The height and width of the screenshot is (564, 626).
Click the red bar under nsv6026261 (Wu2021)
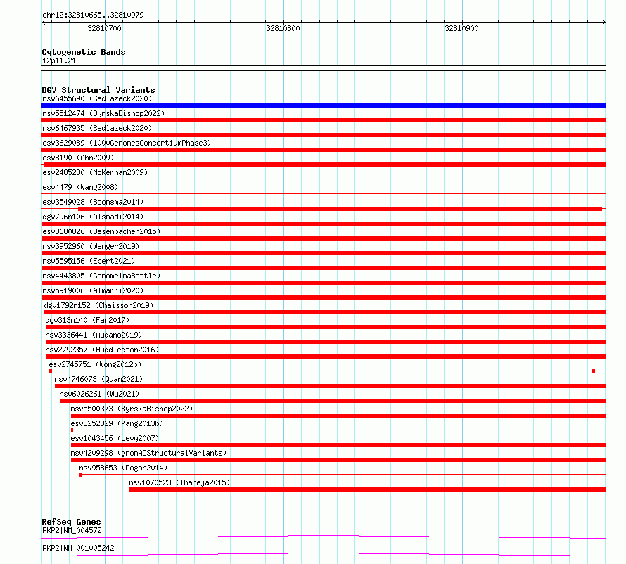(333, 401)
